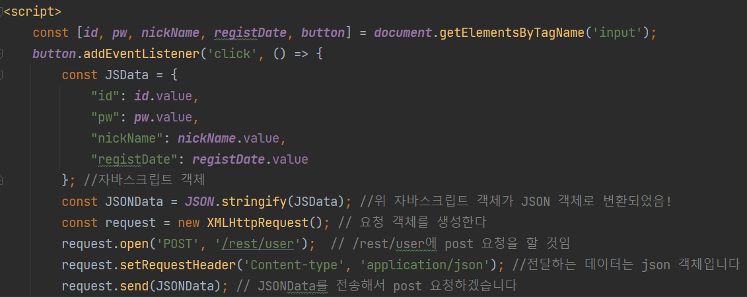Click registDate in the destructuring array
Image resolution: width=747 pixels, height=297 pixels.
pos(250,33)
